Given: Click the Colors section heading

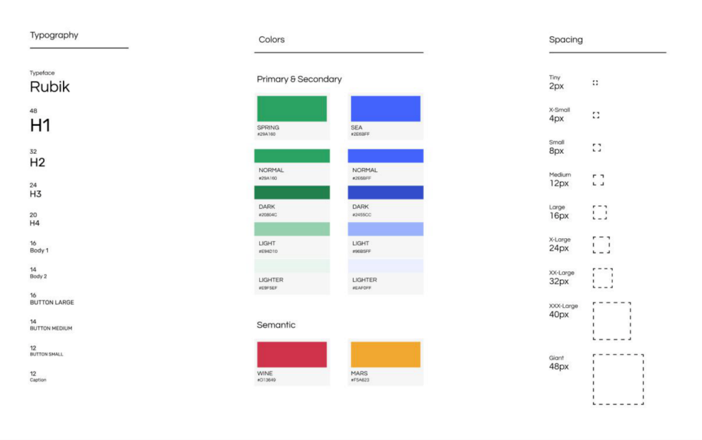Looking at the screenshot, I should pos(271,40).
